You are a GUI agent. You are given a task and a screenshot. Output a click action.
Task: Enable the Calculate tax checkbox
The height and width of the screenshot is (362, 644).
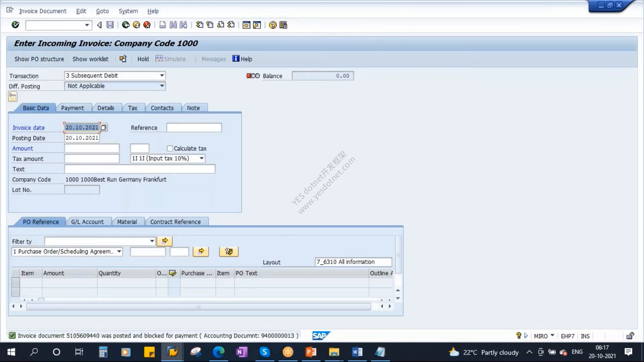point(170,148)
